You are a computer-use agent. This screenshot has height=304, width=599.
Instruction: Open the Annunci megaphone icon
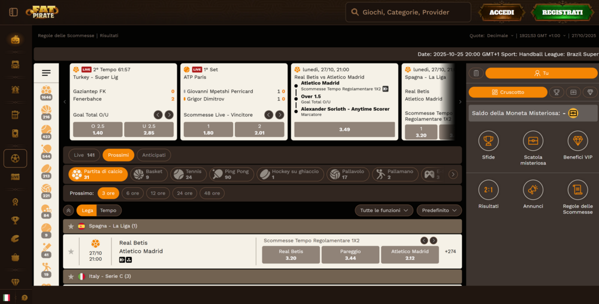point(533,190)
